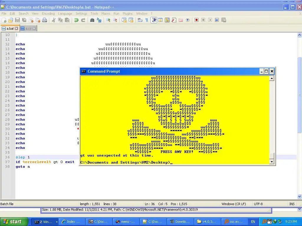
Task: Click the New file toolbar icon
Action: (4, 20)
